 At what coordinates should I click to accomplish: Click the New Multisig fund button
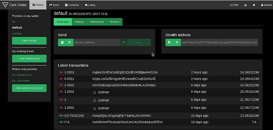(x=29, y=58)
